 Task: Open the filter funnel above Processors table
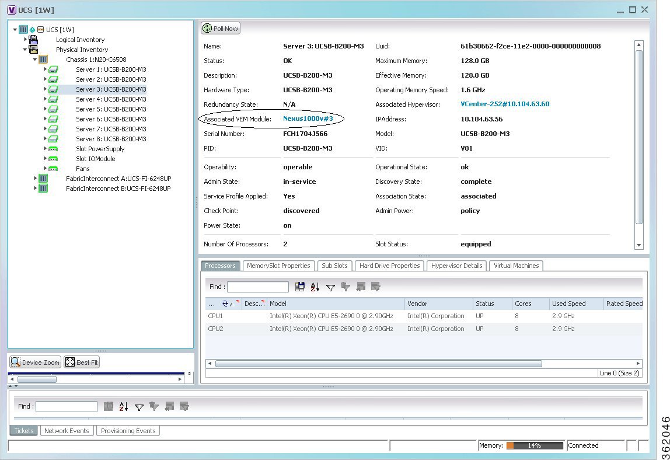coord(330,288)
